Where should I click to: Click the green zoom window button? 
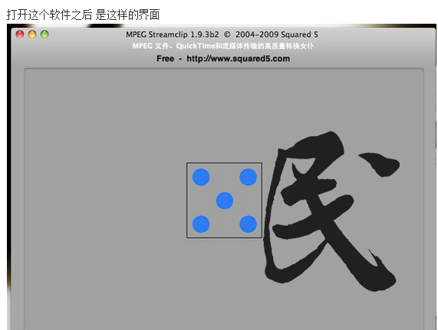tap(44, 34)
